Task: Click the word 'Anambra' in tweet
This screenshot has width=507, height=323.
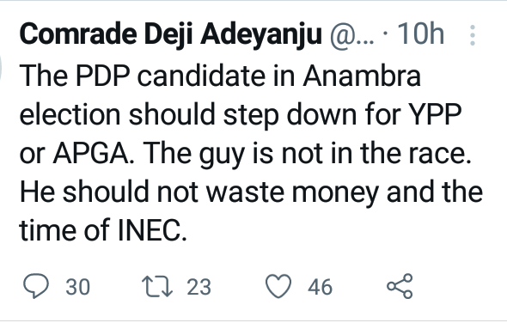Action: pyautogui.click(x=362, y=76)
